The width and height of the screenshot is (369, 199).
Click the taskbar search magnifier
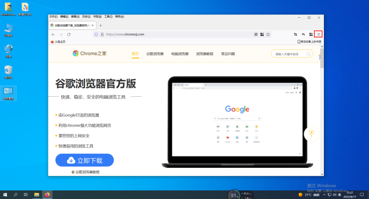tap(15, 195)
